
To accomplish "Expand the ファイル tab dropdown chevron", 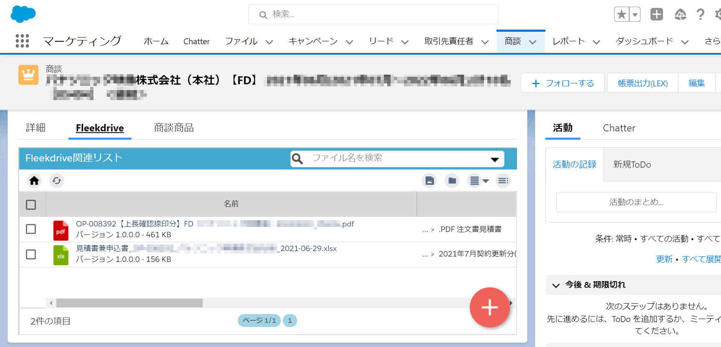I will [x=270, y=42].
